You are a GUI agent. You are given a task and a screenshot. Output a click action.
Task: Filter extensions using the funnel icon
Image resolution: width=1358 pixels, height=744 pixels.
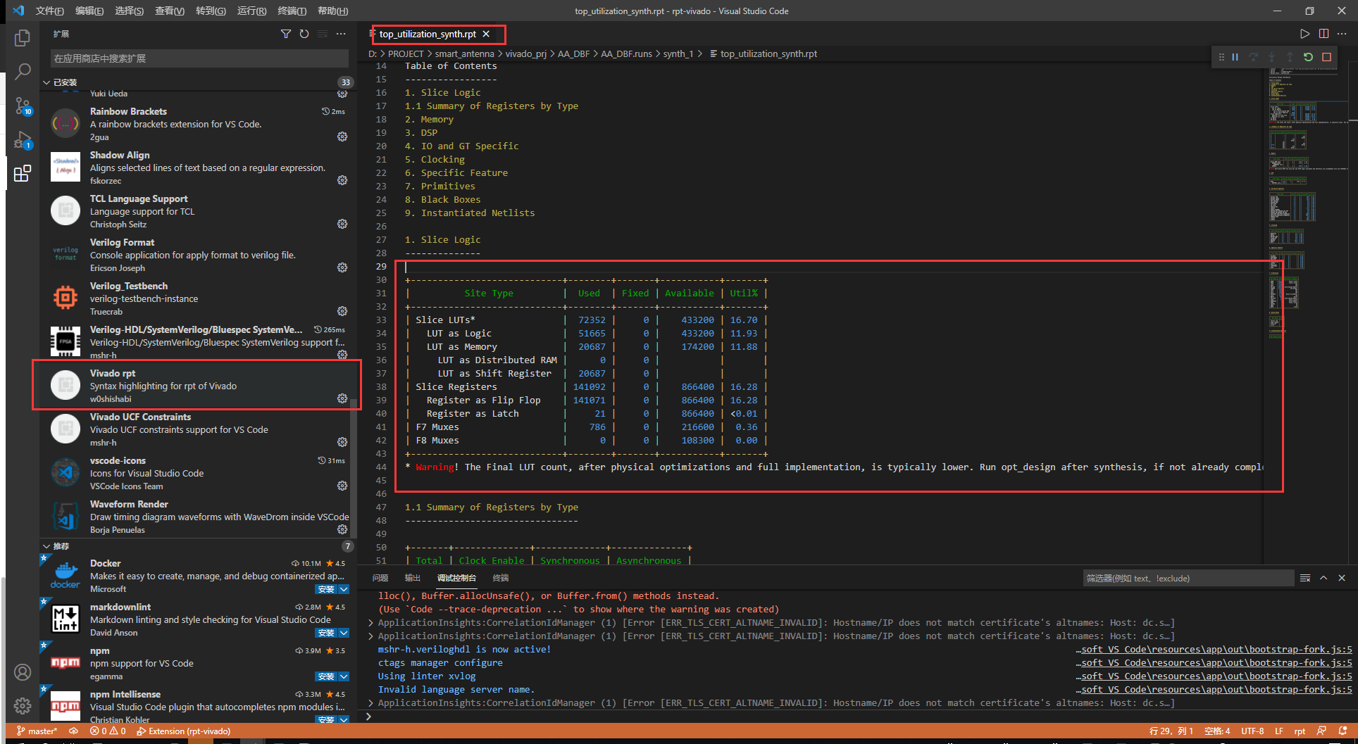click(x=285, y=34)
